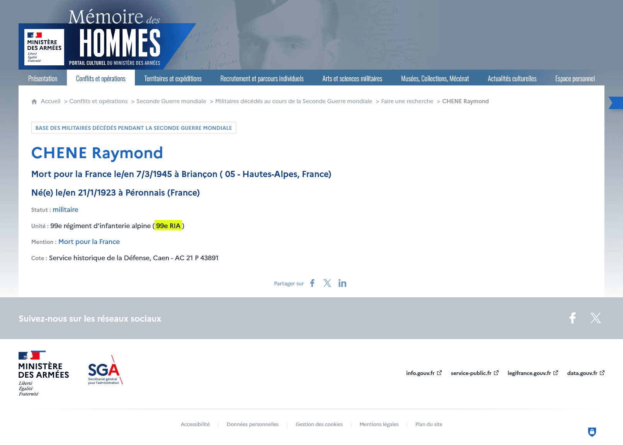Click the SGA logo in footer
Image resolution: width=623 pixels, height=445 pixels.
[105, 370]
